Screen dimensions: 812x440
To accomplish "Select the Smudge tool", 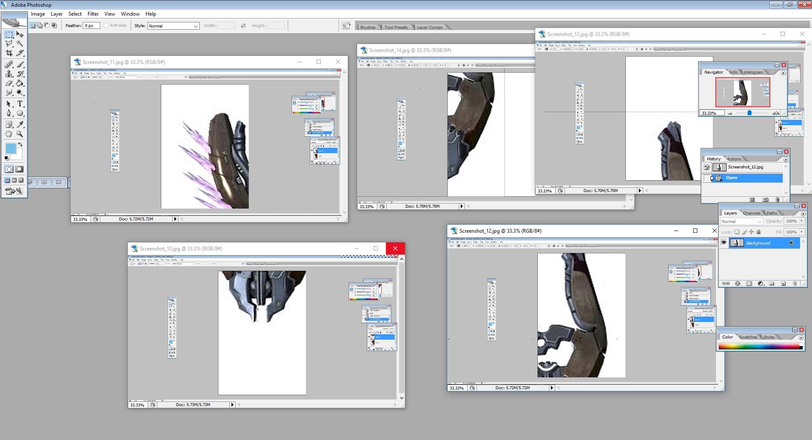I will 9,92.
